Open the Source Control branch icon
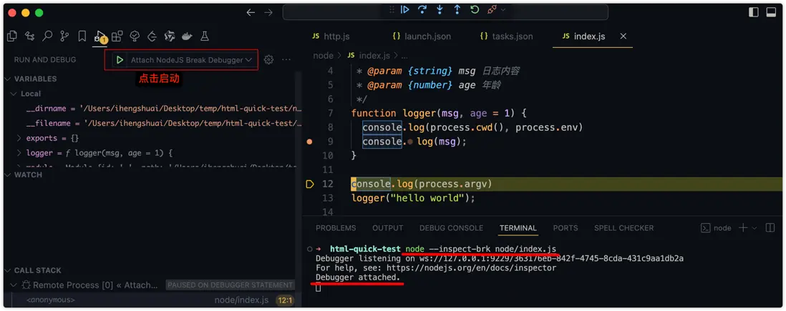Screen dimensions: 786x311 (x=64, y=36)
